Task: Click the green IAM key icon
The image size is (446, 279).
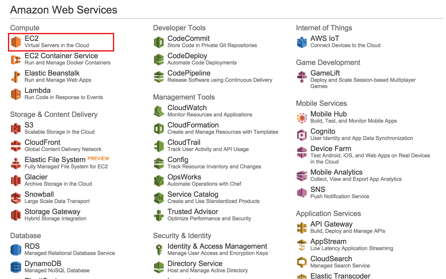Action: [x=159, y=250]
